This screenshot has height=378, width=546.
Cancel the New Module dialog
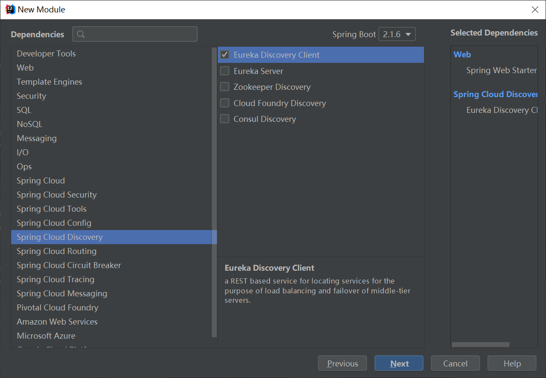click(455, 363)
